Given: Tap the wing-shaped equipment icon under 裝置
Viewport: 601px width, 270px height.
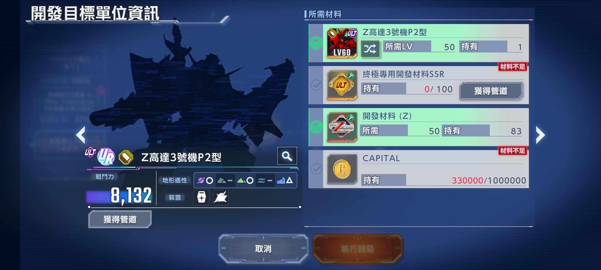Looking at the screenshot, I should 221,197.
